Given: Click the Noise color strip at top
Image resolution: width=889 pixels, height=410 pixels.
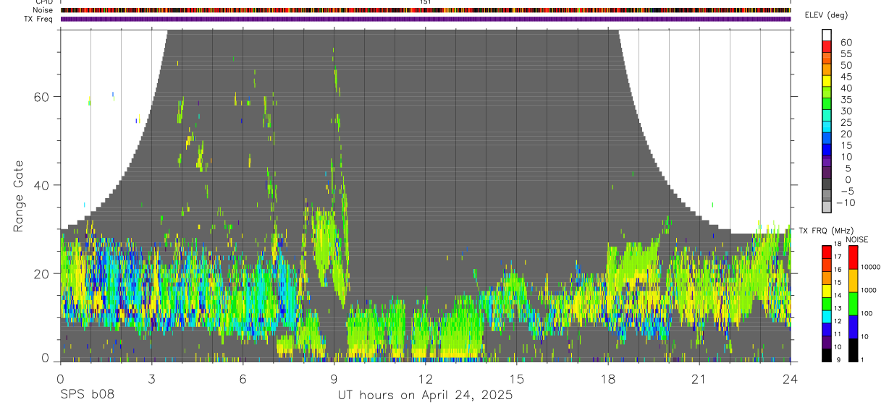Looking at the screenshot, I should tap(426, 10).
